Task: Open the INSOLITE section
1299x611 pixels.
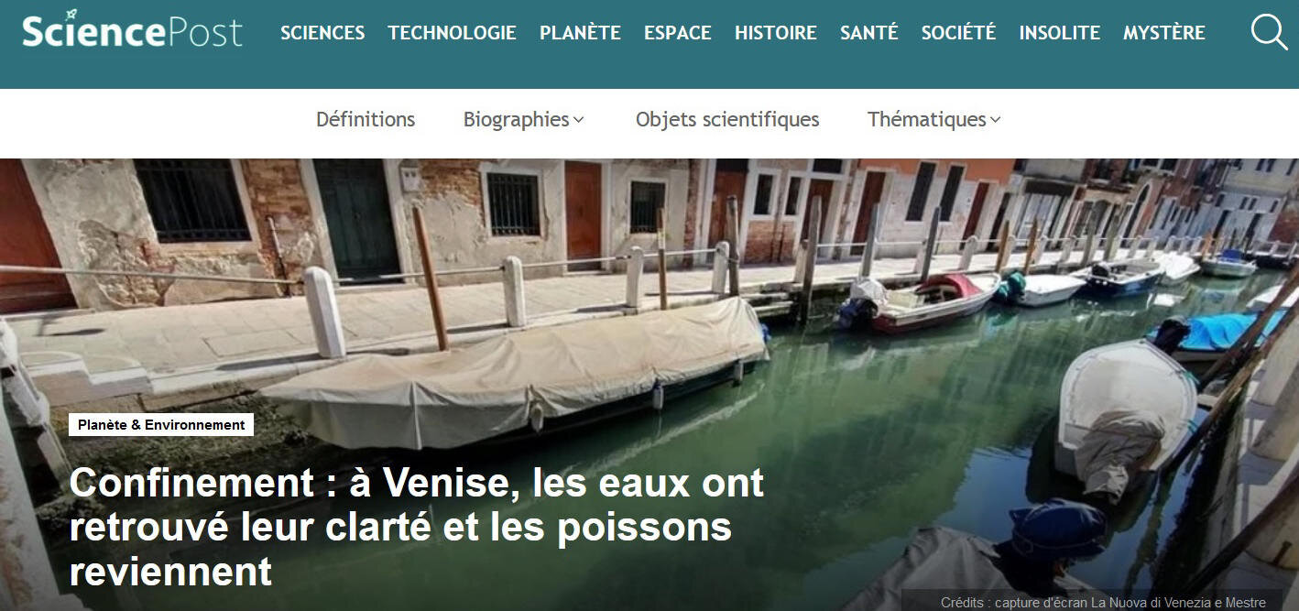Action: click(1060, 33)
